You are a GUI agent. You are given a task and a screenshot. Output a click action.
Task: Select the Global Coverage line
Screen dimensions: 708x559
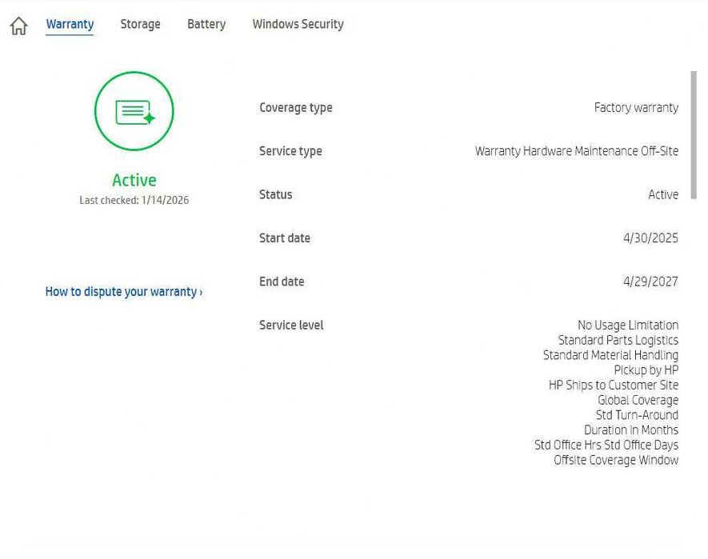click(x=638, y=400)
